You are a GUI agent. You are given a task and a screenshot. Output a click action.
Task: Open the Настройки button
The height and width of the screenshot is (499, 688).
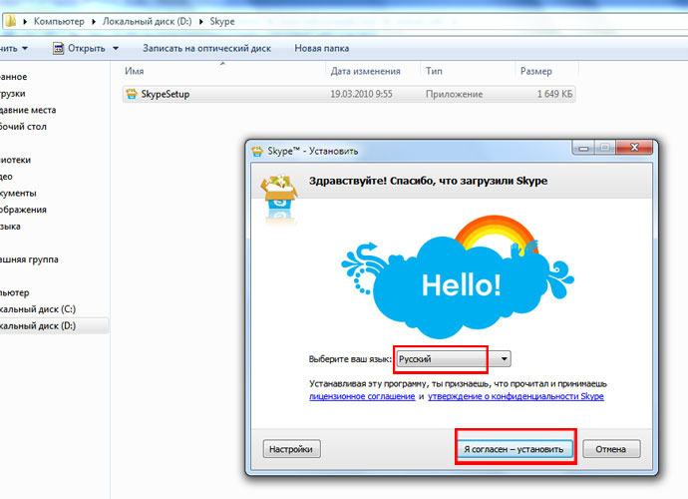(x=291, y=449)
